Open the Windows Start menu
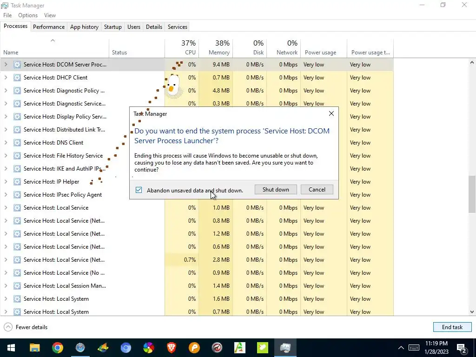 point(11,348)
